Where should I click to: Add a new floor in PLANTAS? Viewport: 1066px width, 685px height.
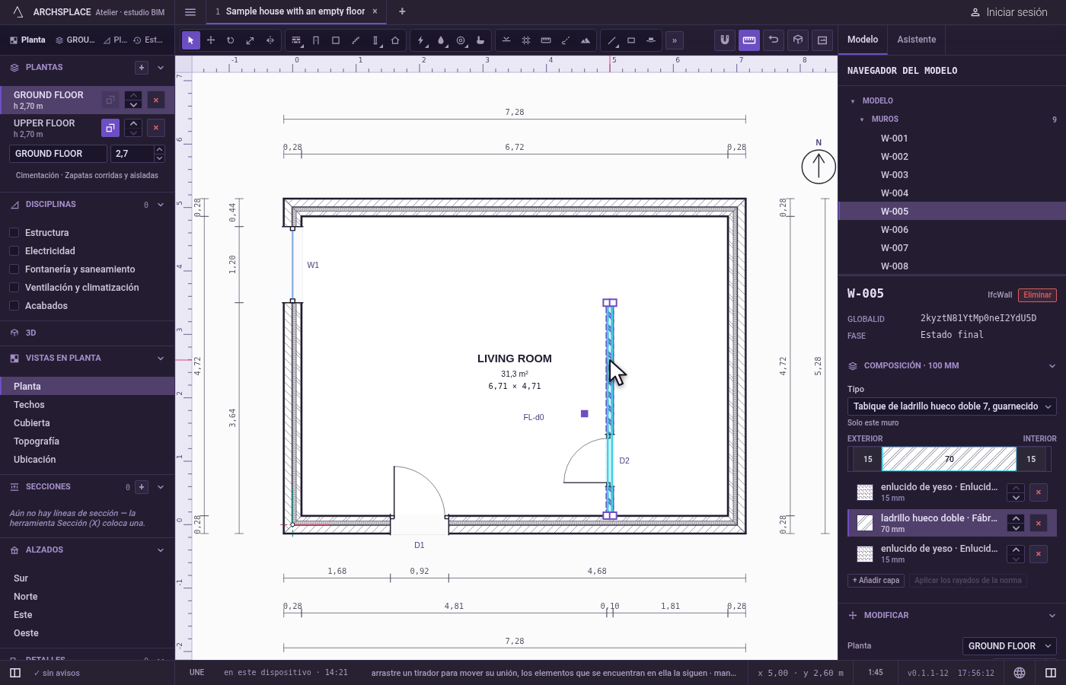pos(142,68)
